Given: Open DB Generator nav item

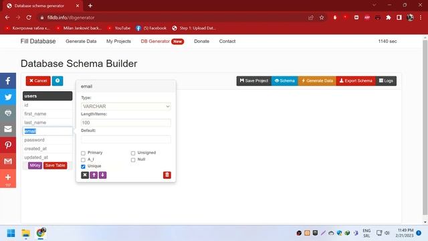Looking at the screenshot, I should [x=162, y=42].
